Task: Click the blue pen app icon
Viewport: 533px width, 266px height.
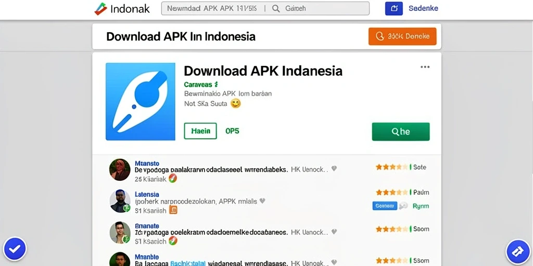Action: click(x=141, y=101)
